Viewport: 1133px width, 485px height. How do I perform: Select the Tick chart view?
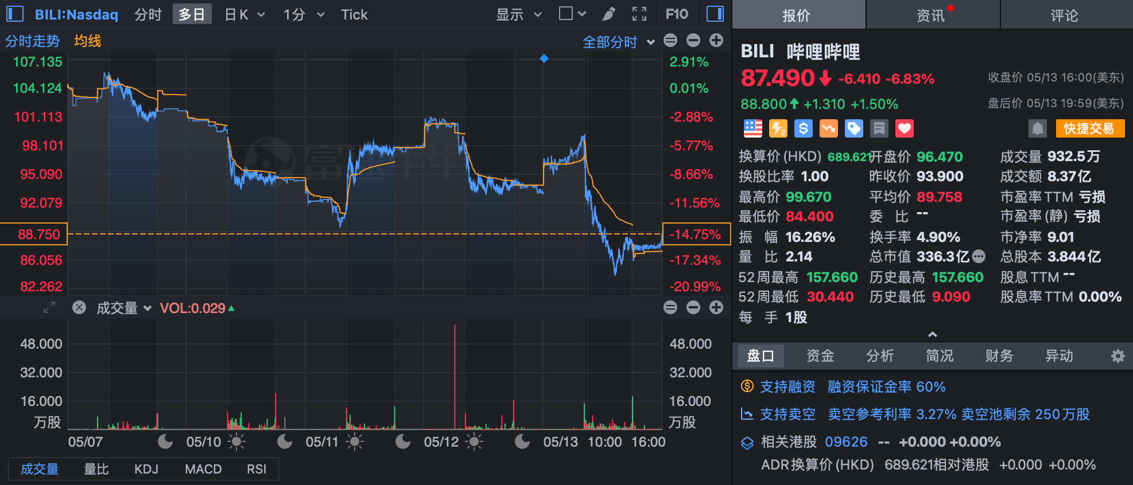354,14
